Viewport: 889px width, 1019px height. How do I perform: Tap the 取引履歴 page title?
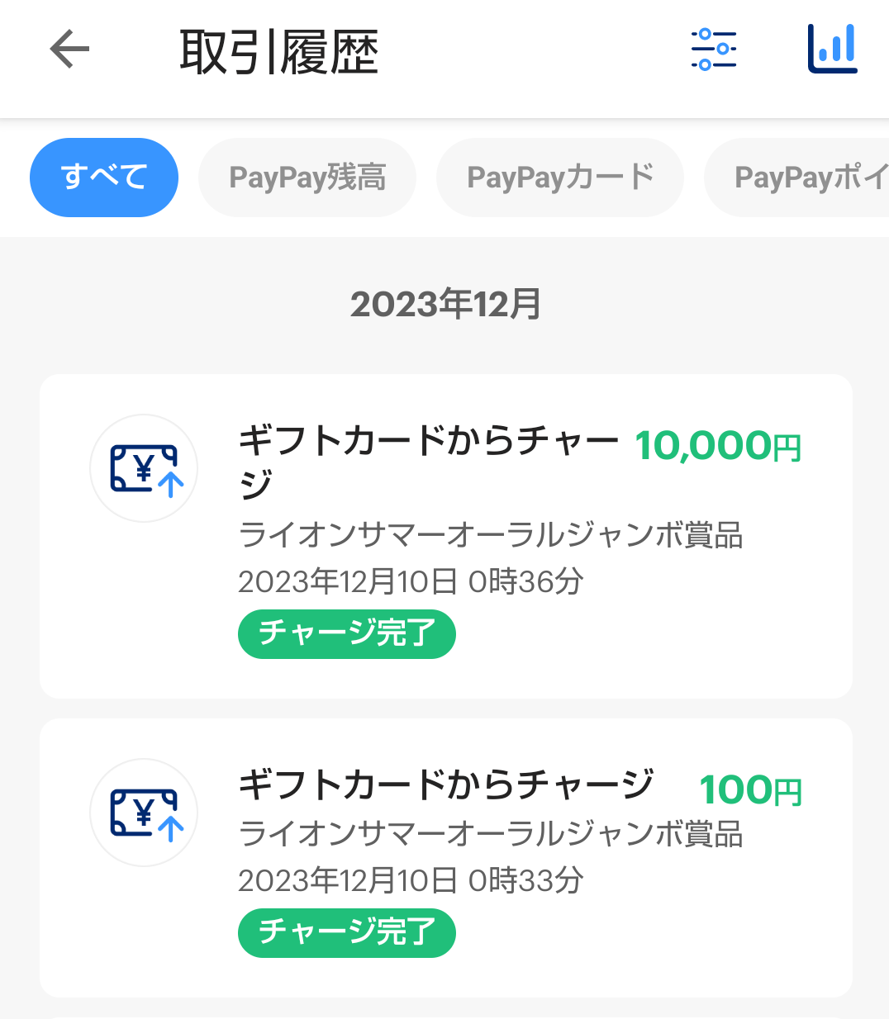(x=279, y=52)
